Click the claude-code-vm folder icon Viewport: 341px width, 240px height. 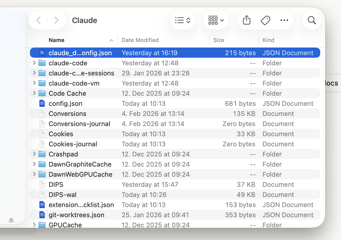[x=42, y=83]
